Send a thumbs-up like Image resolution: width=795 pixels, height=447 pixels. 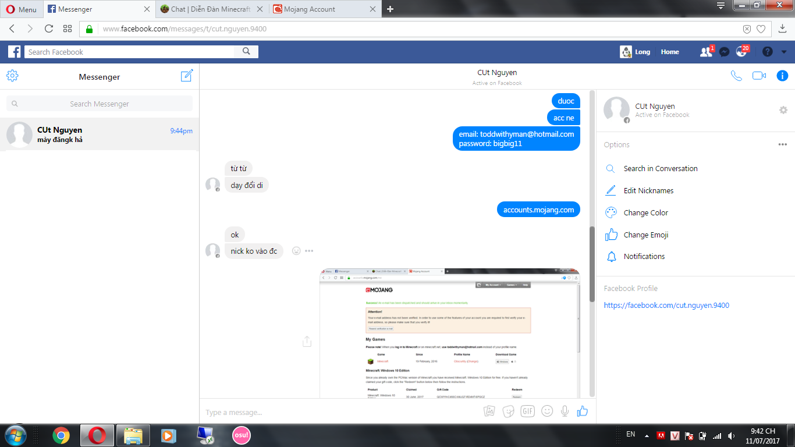[582, 411]
